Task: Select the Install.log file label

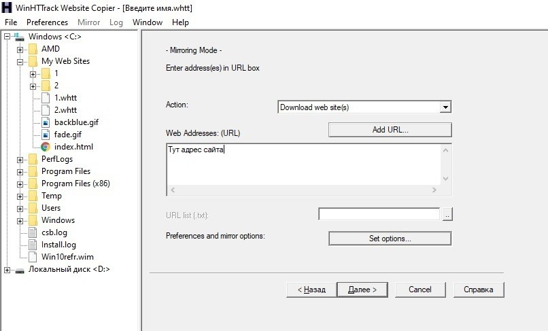Action: tap(58, 245)
